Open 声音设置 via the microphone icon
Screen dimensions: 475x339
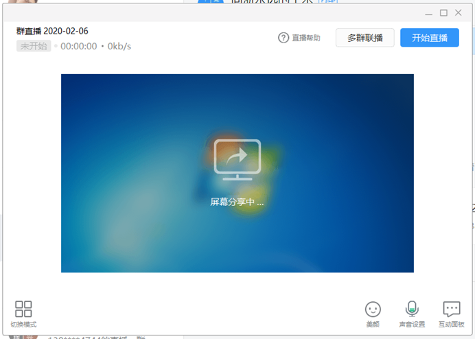point(412,309)
